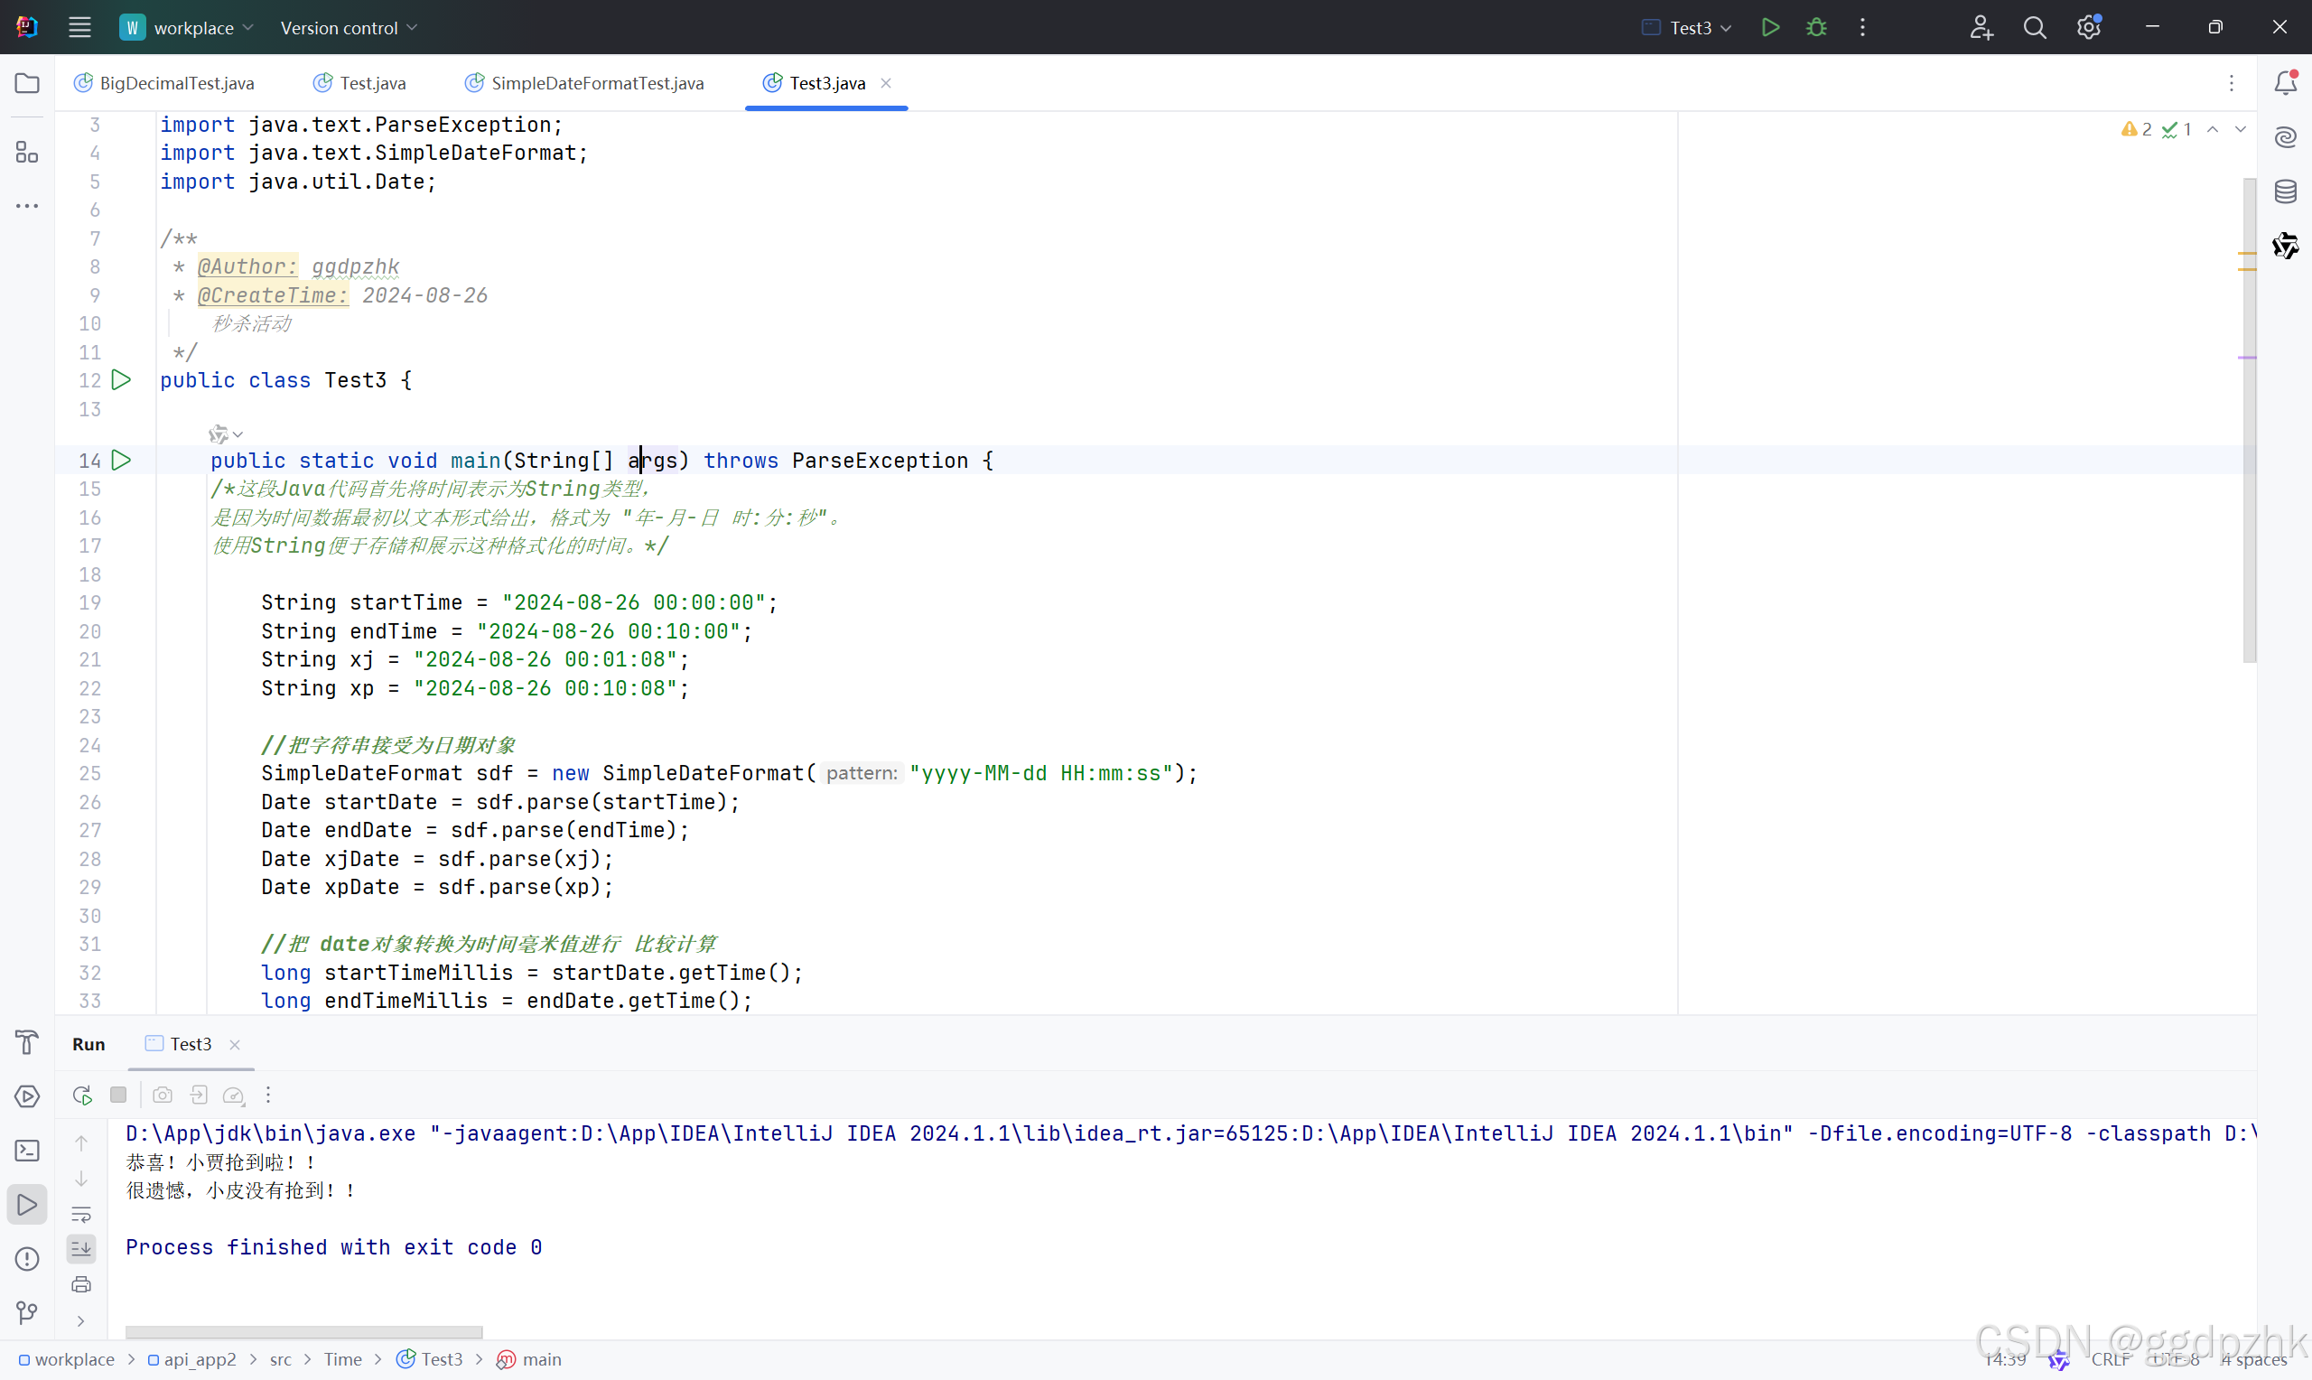Screen dimensions: 2312x1380
Task: Run main method from gutter line 14
Action: [x=121, y=460]
